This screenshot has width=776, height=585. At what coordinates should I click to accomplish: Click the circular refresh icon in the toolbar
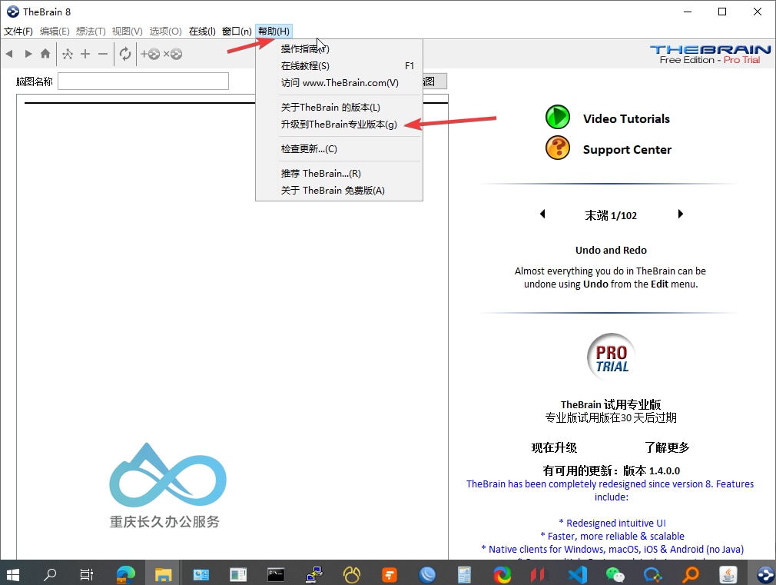125,54
